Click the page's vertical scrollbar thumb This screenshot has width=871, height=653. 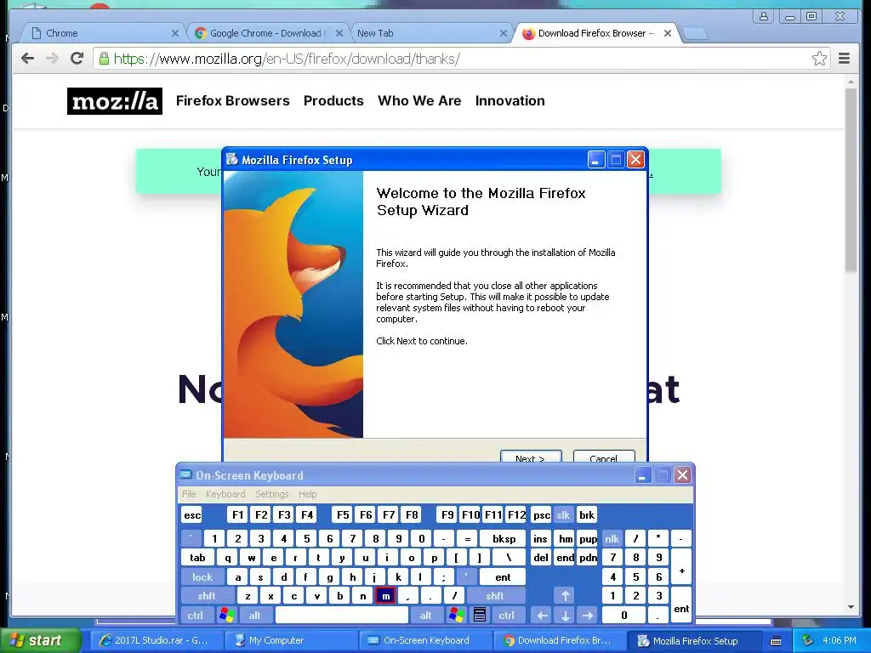pos(851,180)
